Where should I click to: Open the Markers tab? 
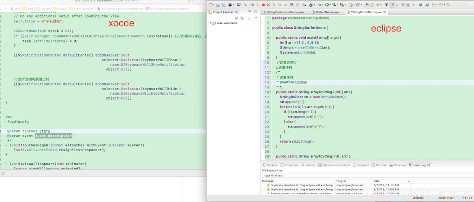click(x=270, y=165)
